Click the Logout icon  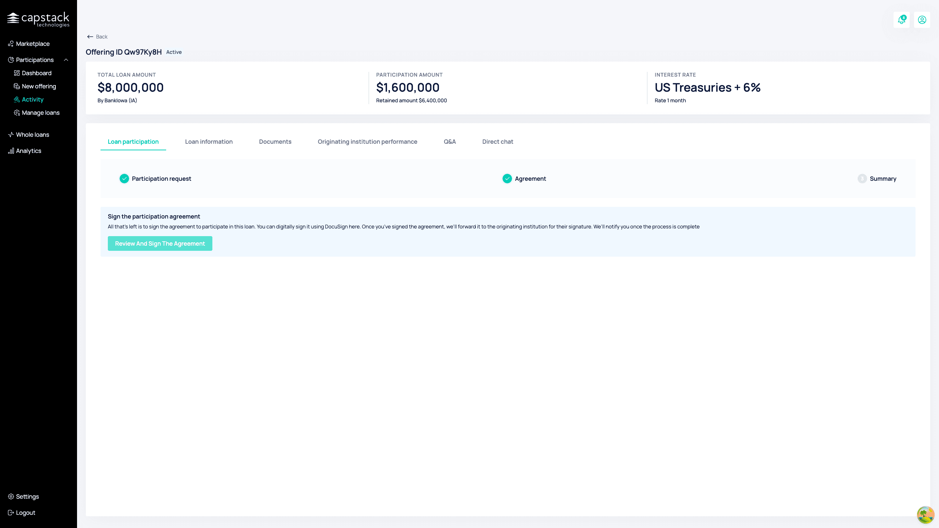tap(11, 513)
